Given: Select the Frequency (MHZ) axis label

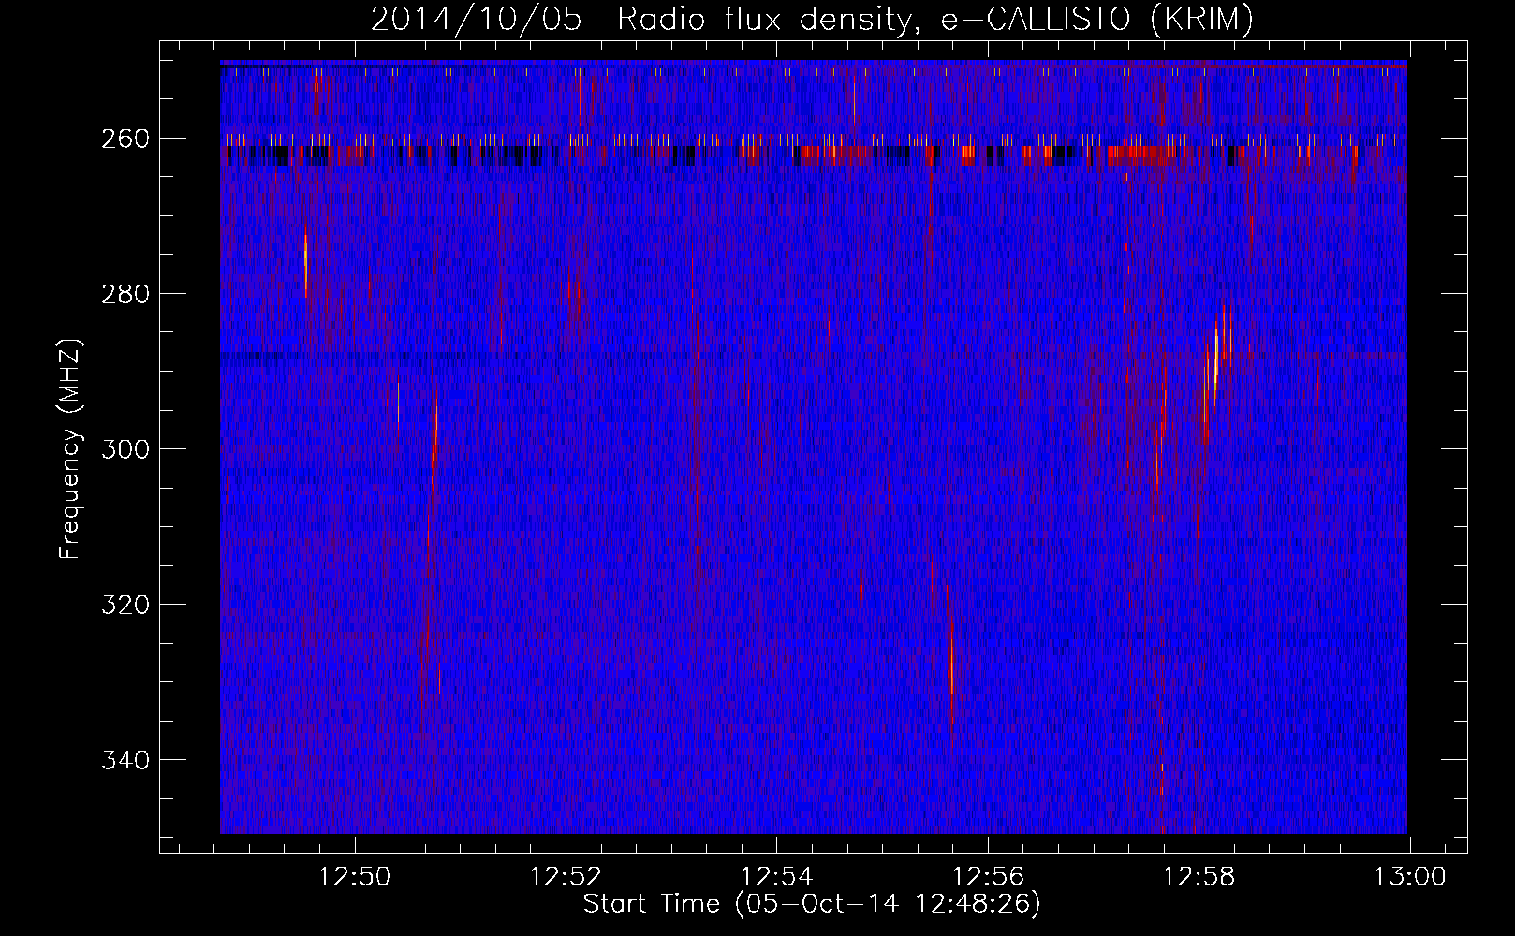Looking at the screenshot, I should 70,448.
